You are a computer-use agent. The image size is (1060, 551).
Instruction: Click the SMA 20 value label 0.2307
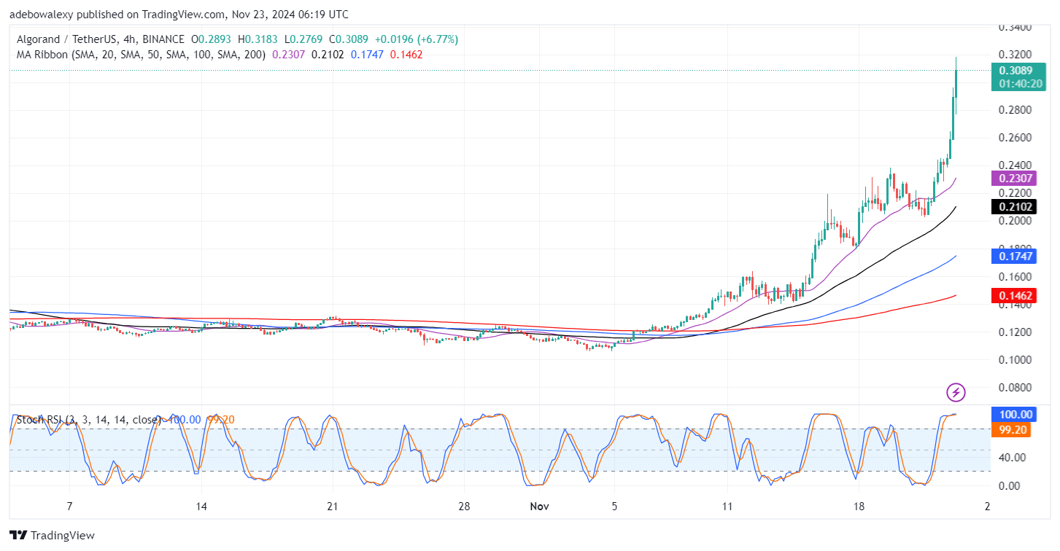coord(1015,178)
